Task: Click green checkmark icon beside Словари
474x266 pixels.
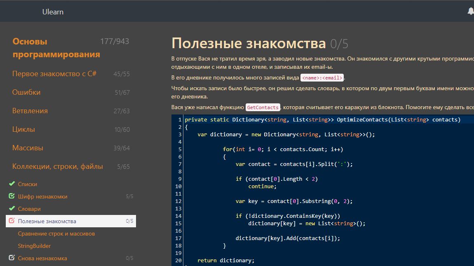Action: (12, 208)
